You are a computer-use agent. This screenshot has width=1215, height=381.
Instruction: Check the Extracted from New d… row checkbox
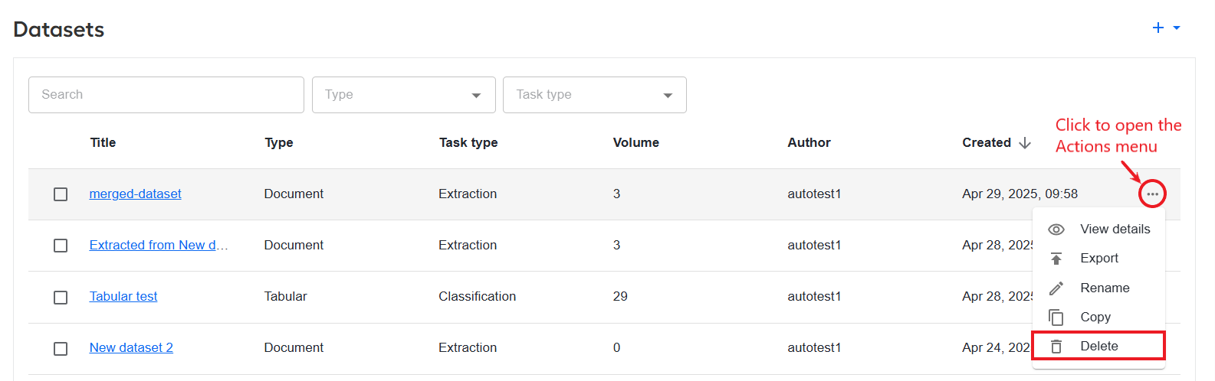point(61,246)
